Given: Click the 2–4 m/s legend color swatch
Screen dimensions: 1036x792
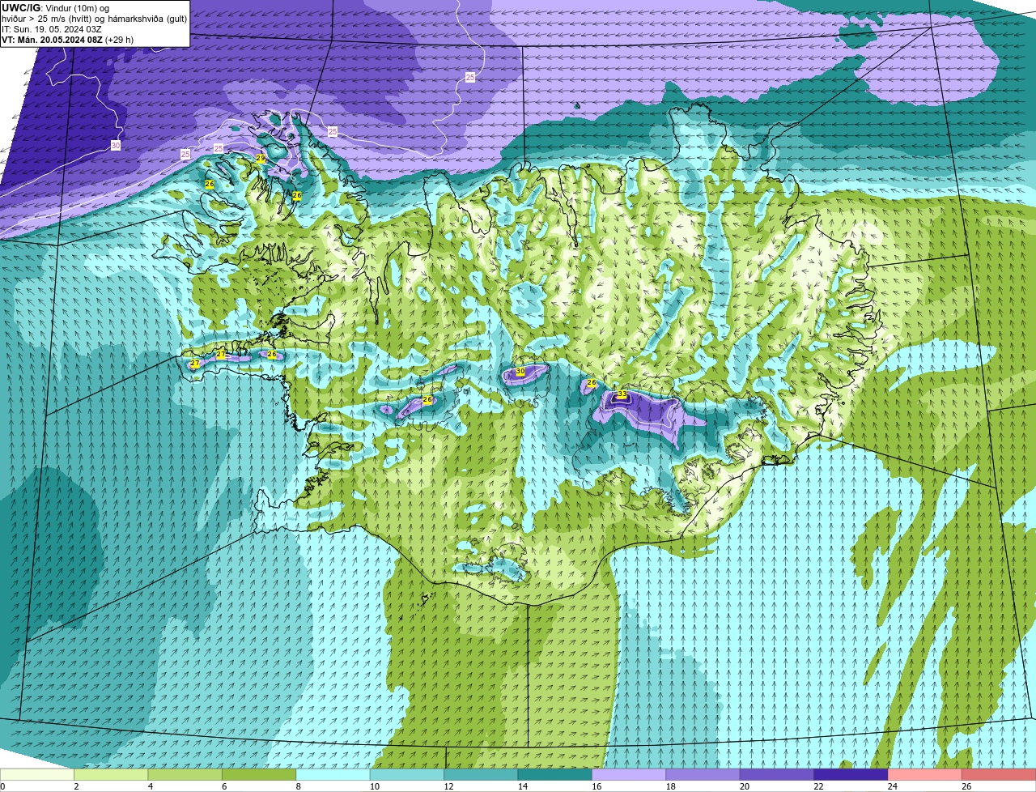Looking at the screenshot, I should click(112, 774).
